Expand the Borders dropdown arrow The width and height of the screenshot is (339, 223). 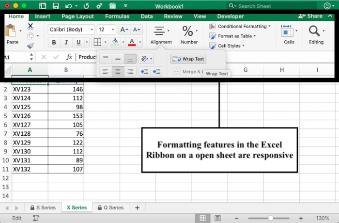point(105,42)
